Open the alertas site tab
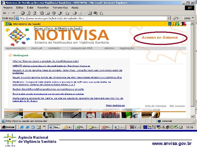197x148 pixels. click(x=109, y=48)
